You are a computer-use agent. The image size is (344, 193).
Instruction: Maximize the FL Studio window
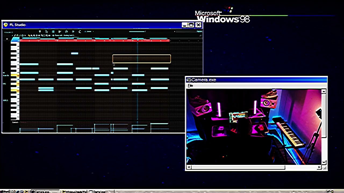pyautogui.click(x=191, y=25)
